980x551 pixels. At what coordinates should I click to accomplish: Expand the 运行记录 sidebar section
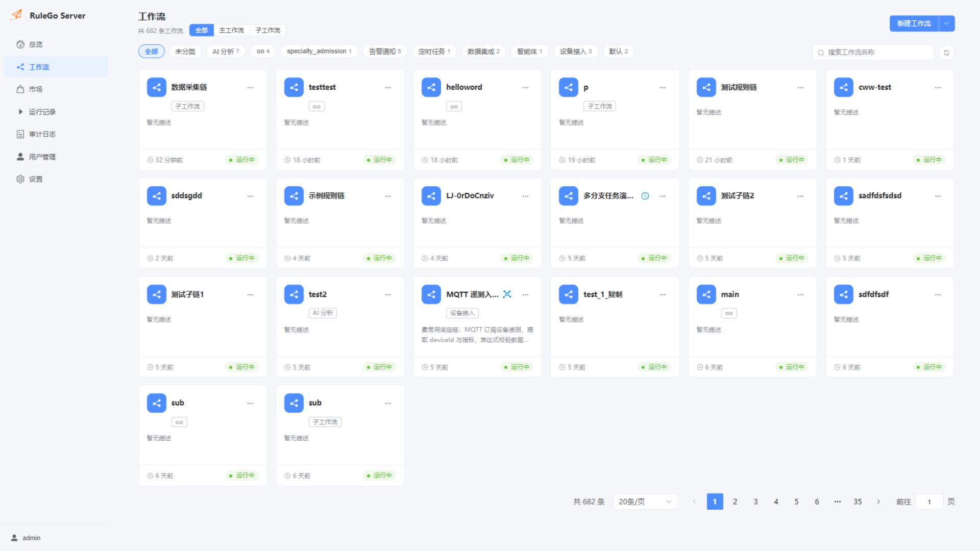(56, 112)
